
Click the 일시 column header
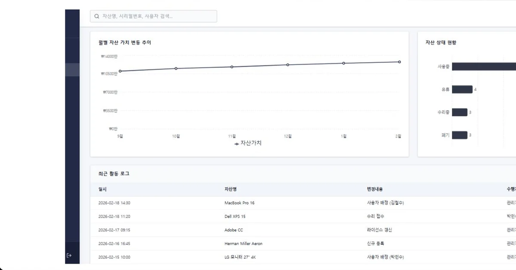coord(102,189)
